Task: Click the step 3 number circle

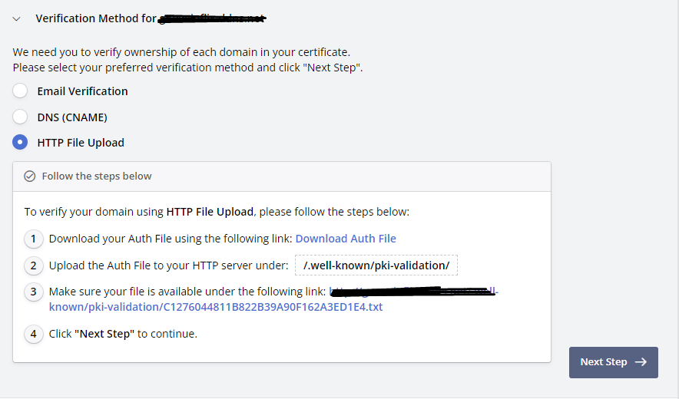Action: (x=33, y=292)
